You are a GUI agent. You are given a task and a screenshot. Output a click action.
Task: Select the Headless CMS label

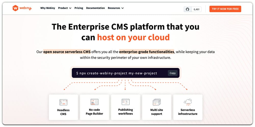tap(63, 112)
